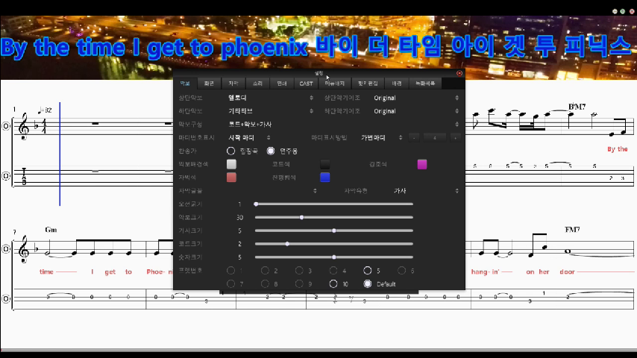
Task: Click the 숫자크기 slider track
Action: coord(334,257)
